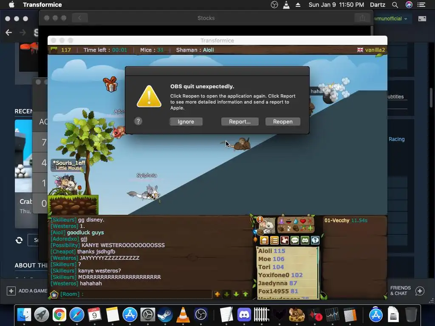
Task: Click the orange plus chat button
Action: click(x=217, y=294)
